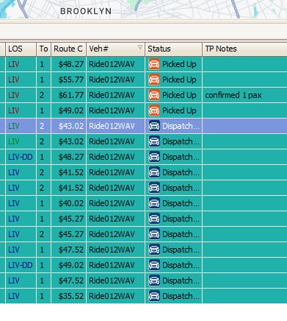Click the Dispatch car icon in the $35.52 row
This screenshot has height=321, width=287.
(x=154, y=296)
